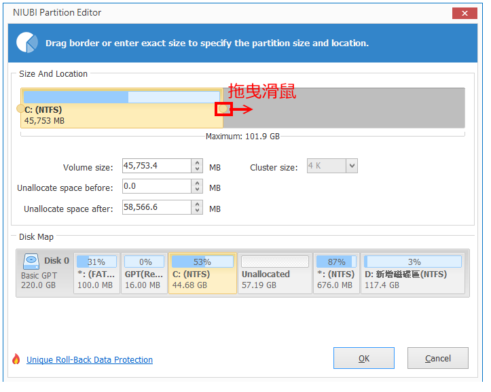Image resolution: width=491 pixels, height=392 pixels.
Task: Click the Volume size input field
Action: point(157,166)
